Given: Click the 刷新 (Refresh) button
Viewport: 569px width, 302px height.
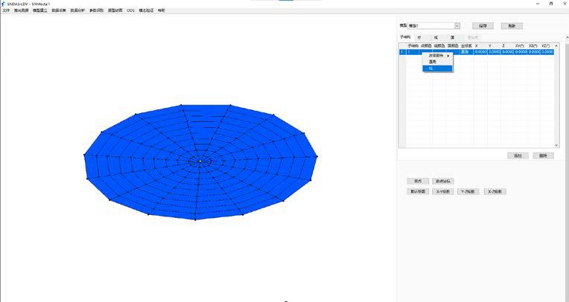Looking at the screenshot, I should tap(511, 25).
